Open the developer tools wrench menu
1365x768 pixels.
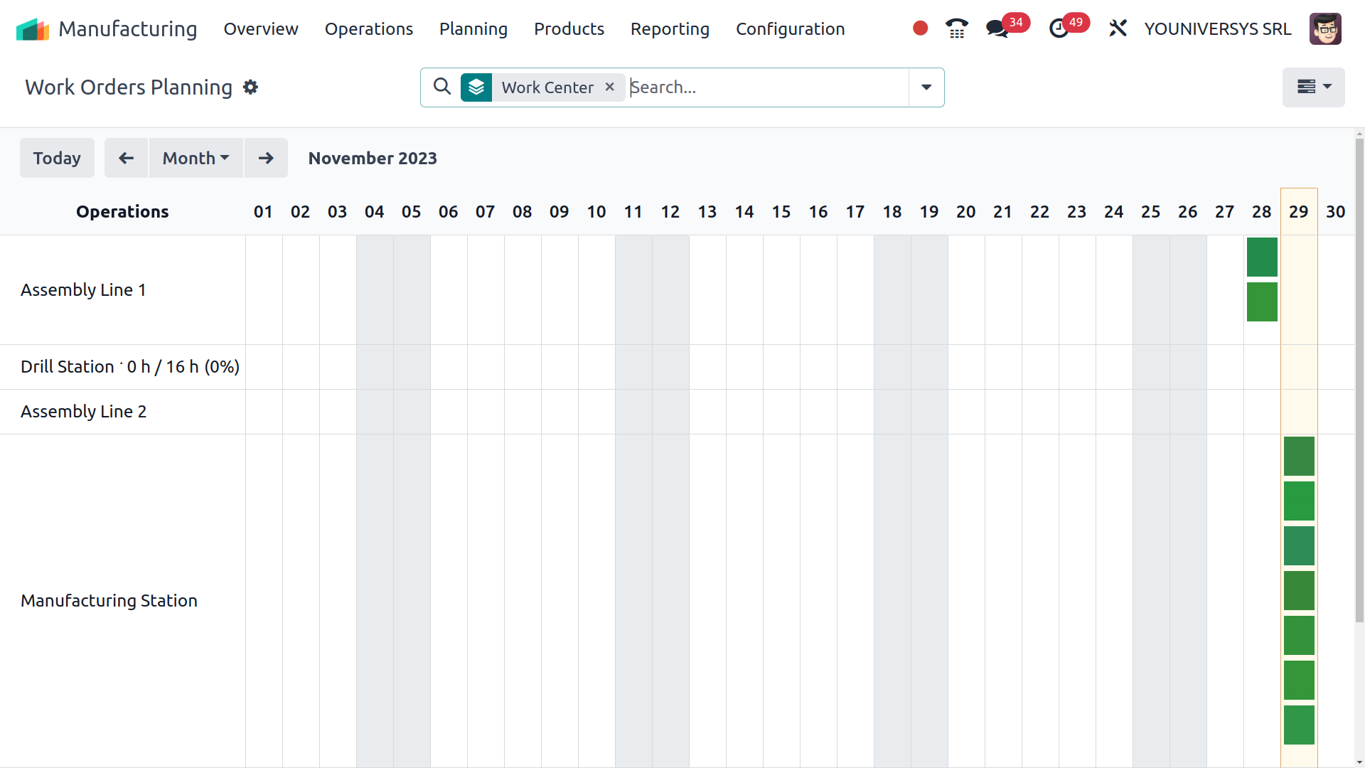(1117, 28)
